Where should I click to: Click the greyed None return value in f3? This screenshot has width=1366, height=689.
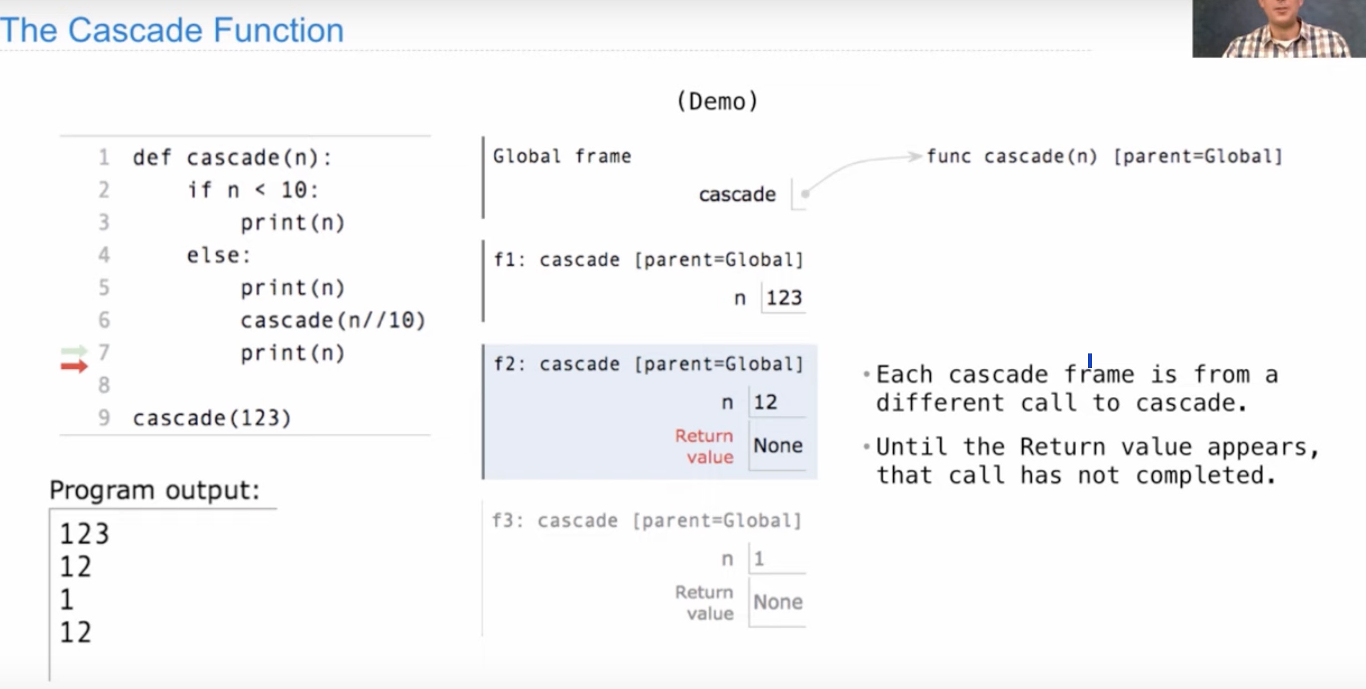(778, 602)
